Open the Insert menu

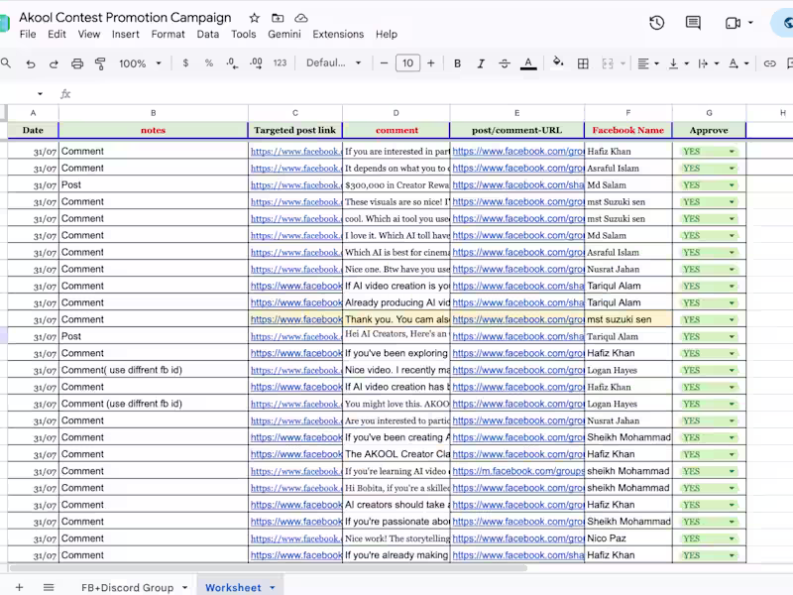click(126, 35)
